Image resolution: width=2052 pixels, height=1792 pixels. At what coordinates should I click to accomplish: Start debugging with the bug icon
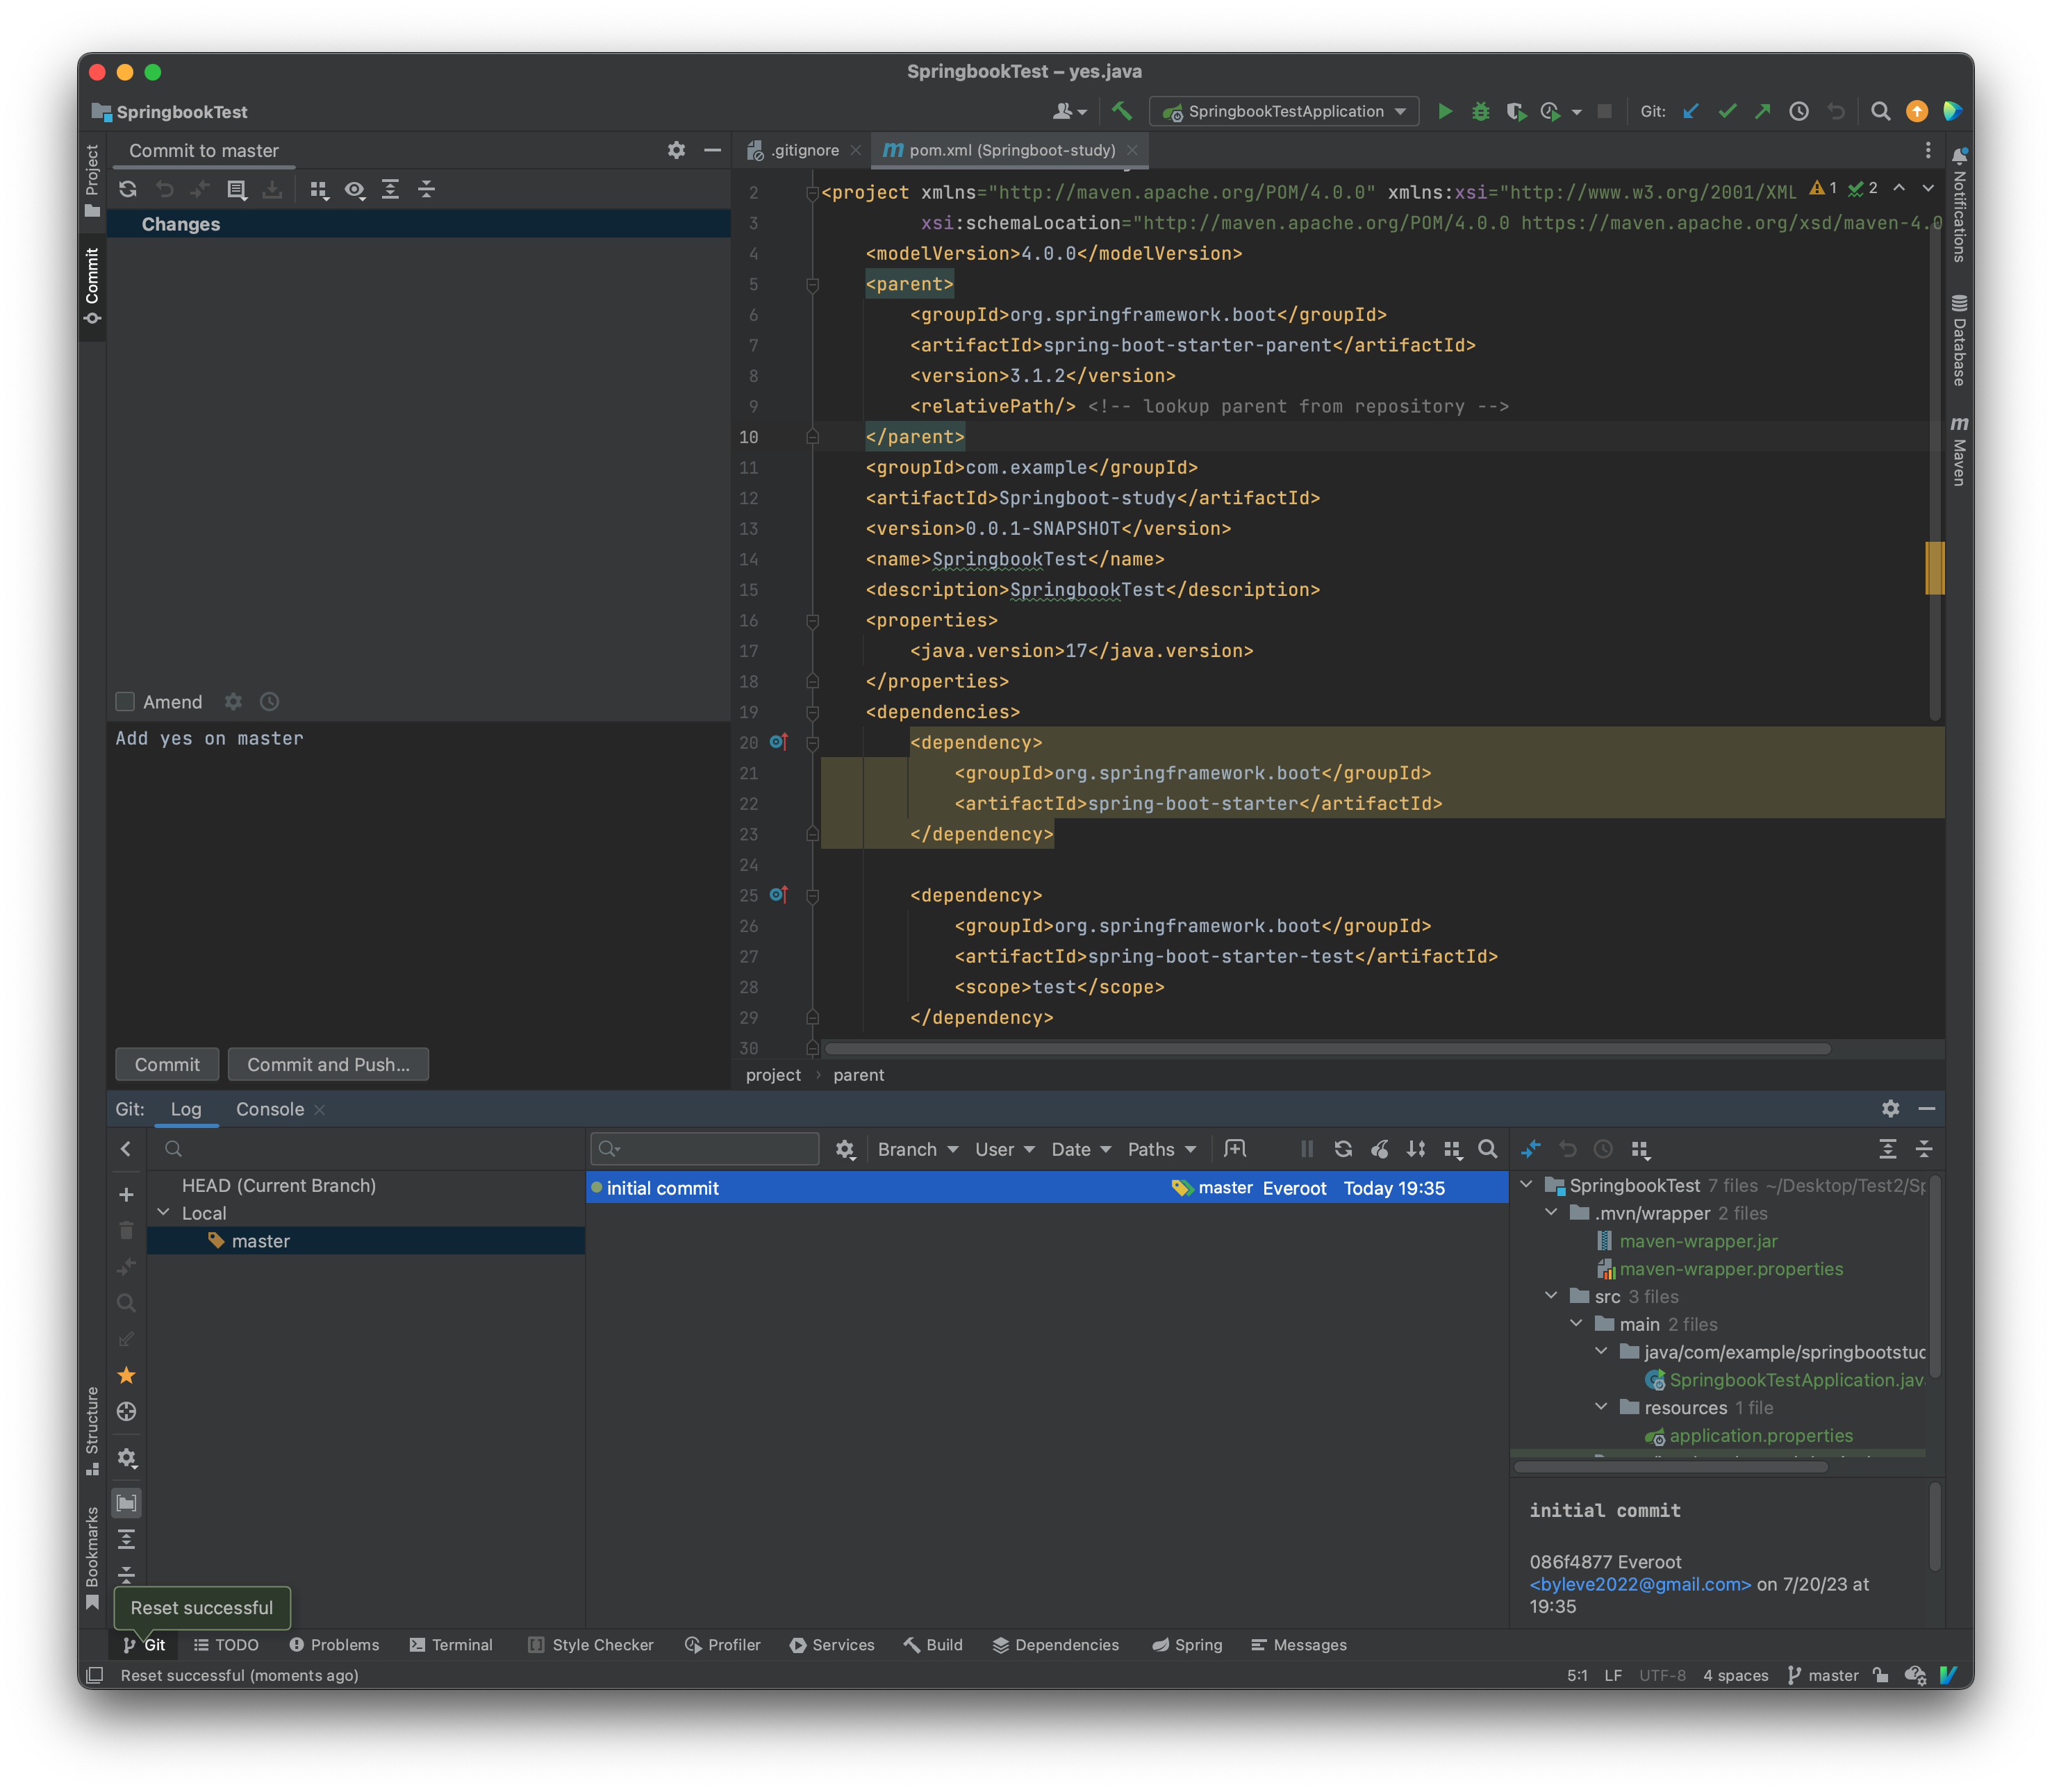1480,112
